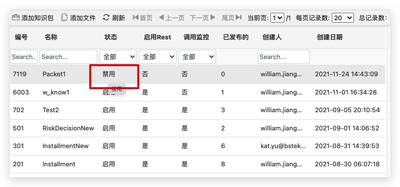The width and height of the screenshot is (400, 187).
Task: Open the records per page dropdown
Action: coord(343,18)
